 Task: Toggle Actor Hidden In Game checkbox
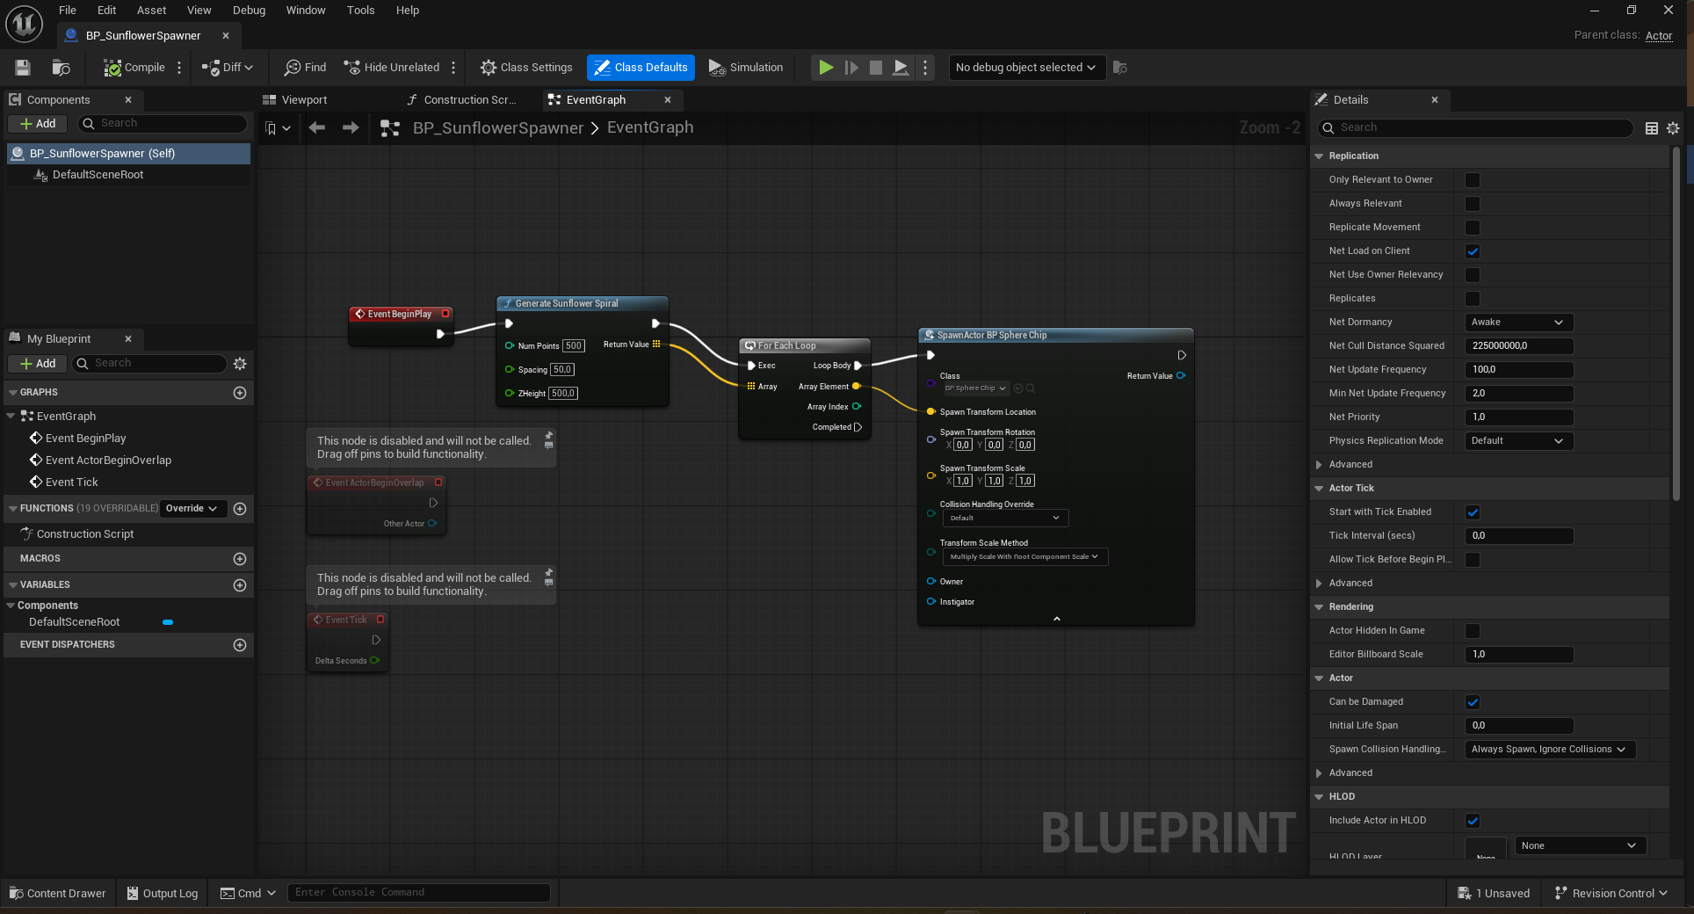click(x=1473, y=631)
